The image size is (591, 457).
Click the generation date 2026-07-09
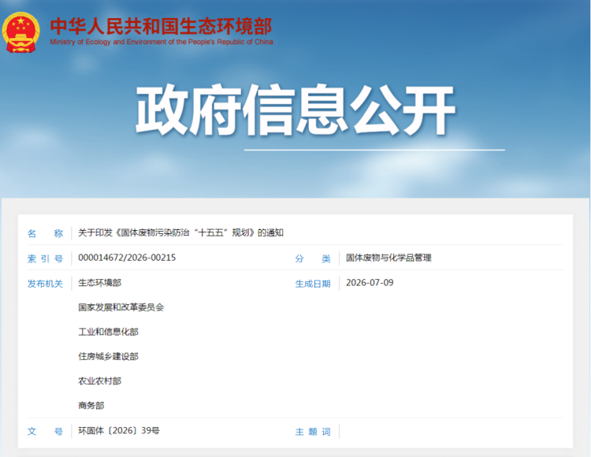point(370,283)
